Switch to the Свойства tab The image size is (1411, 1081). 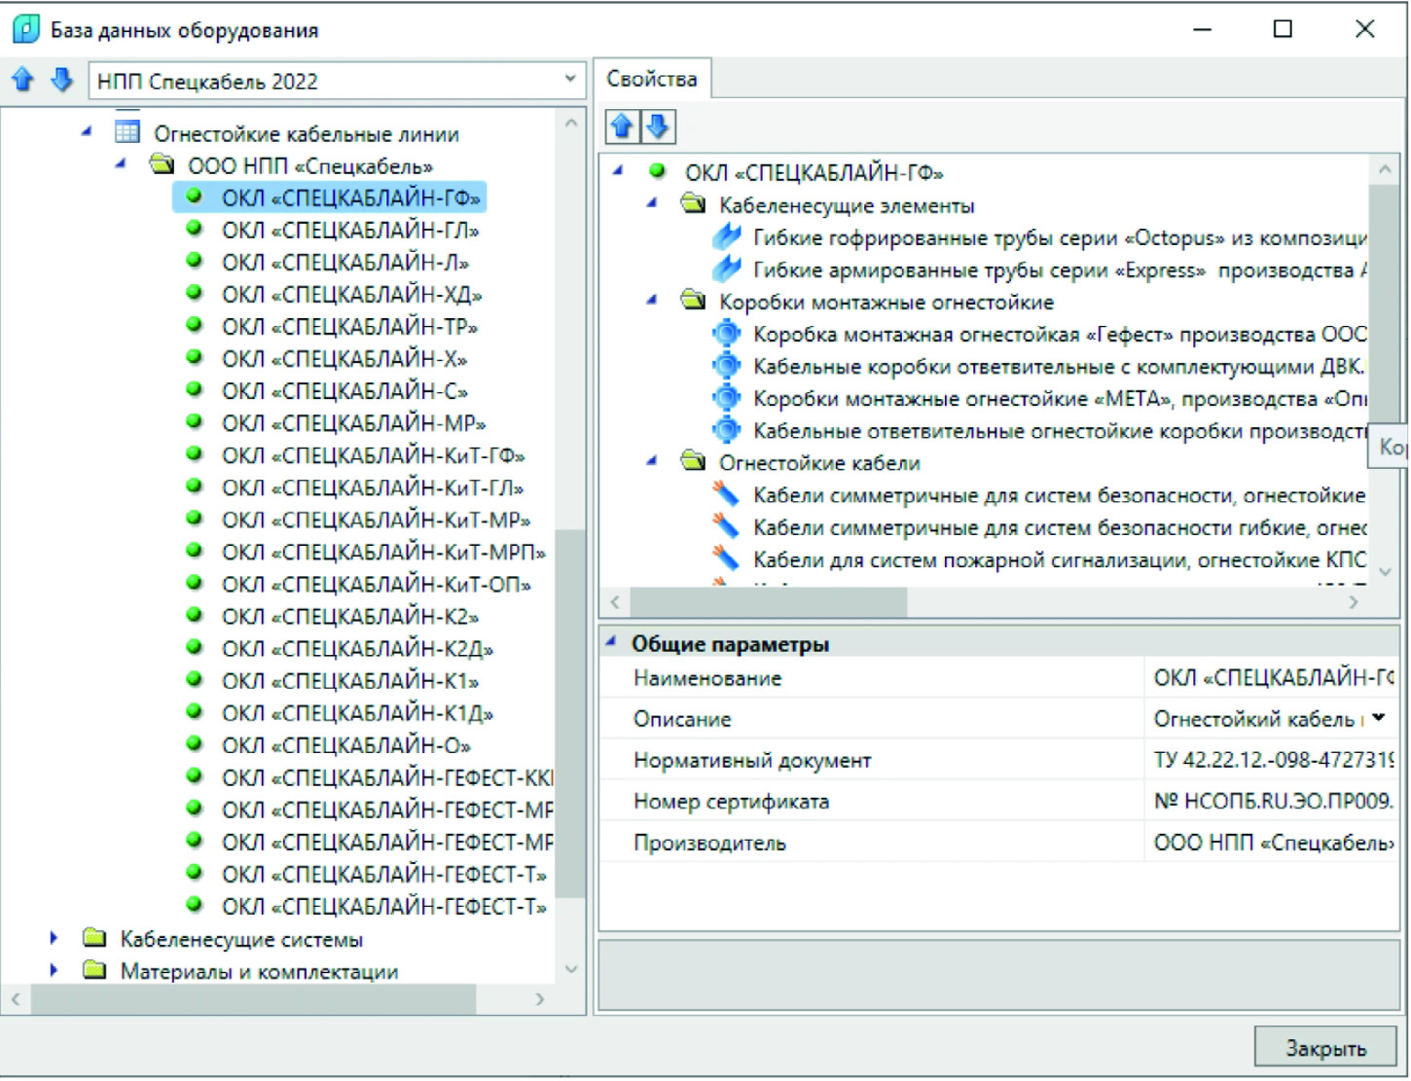(651, 79)
